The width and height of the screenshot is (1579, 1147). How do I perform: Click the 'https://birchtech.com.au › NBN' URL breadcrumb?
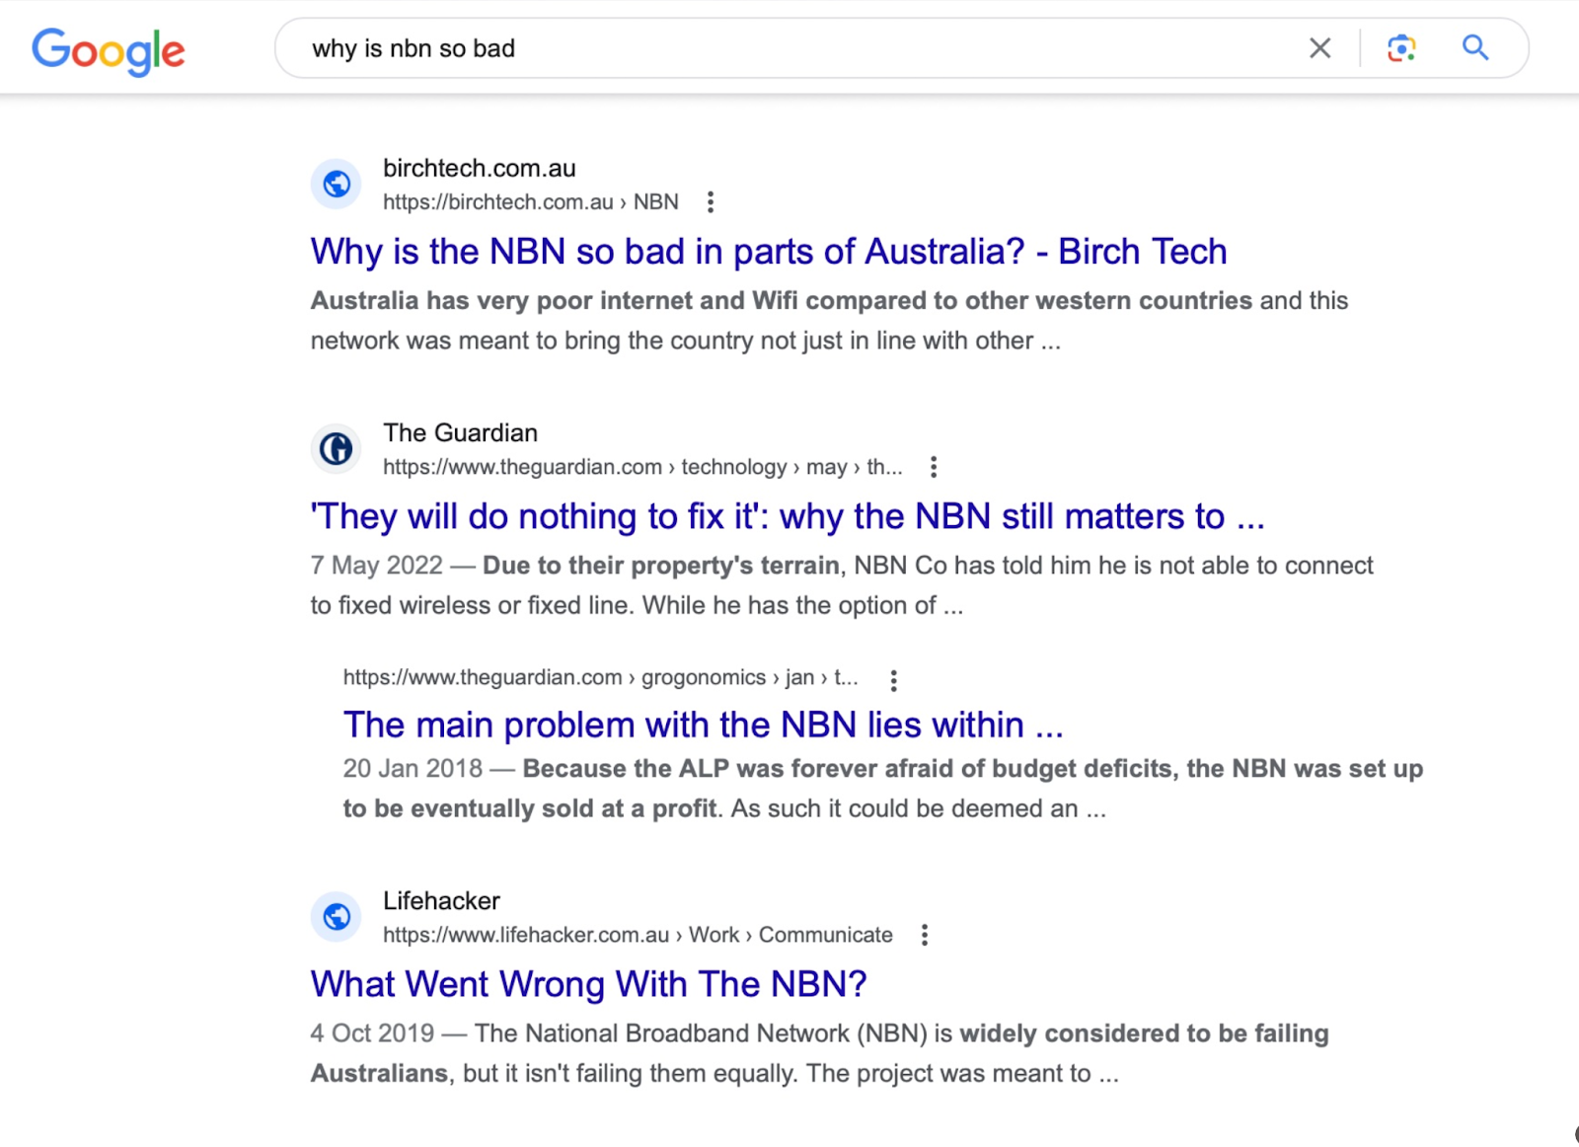click(x=531, y=202)
